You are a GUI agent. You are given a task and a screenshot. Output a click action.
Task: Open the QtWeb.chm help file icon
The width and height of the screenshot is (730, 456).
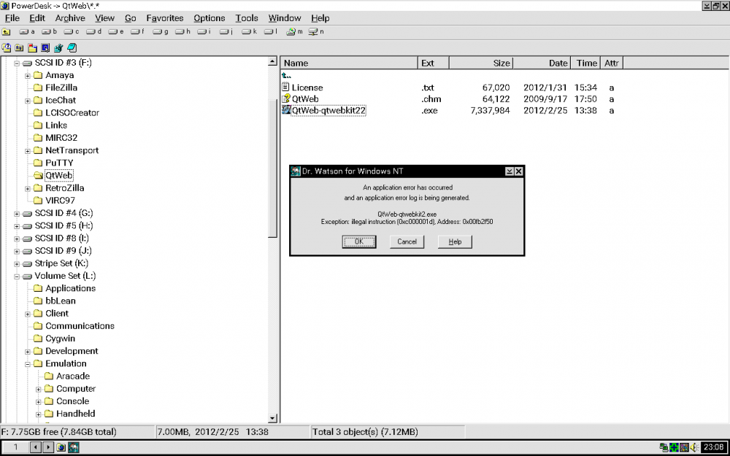tap(286, 98)
